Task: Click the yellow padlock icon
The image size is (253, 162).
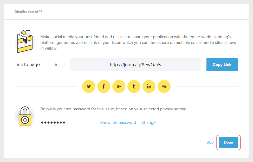Action: pos(25,116)
